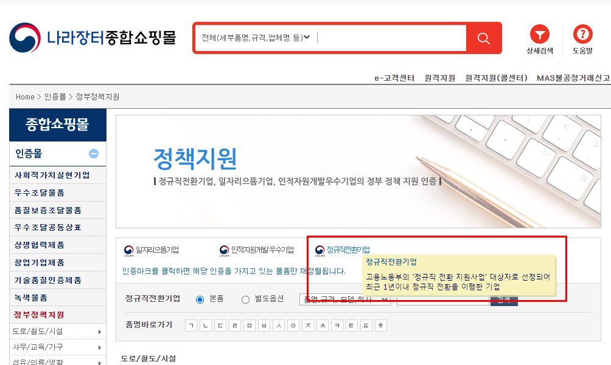
Task: Open 원격지원(콜센터) link
Action: pyautogui.click(x=496, y=78)
